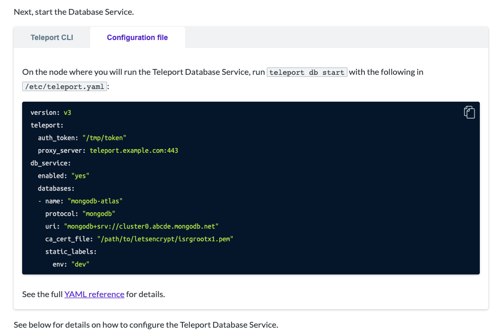This screenshot has width=503, height=334.
Task: Open the YAML reference link
Action: [94, 294]
